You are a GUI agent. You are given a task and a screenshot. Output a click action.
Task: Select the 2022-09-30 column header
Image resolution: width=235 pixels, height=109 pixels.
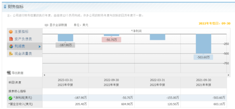point(111,82)
